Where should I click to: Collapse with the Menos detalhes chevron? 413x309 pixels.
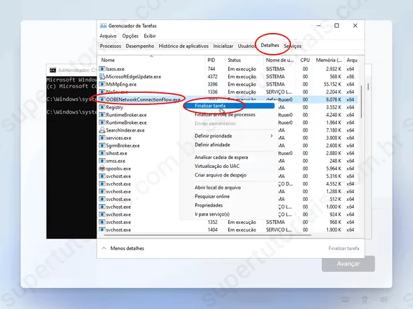point(104,248)
